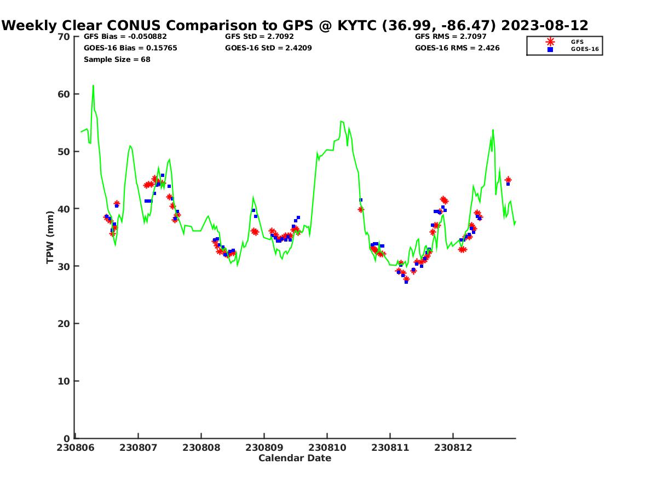
Task: Click the 'GFS RMS = 2.7097' statistic
Action: pos(451,37)
